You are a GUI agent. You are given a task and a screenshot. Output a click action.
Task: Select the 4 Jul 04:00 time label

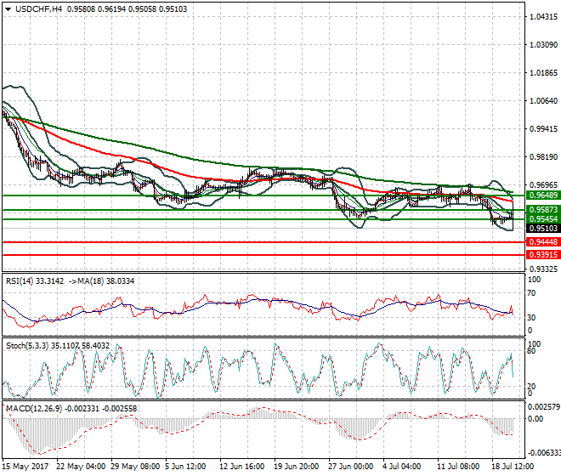point(401,467)
